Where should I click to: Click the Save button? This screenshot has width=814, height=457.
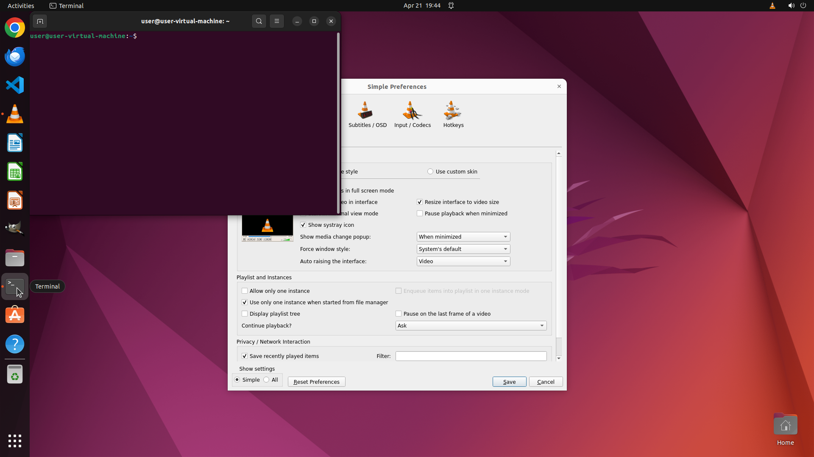point(509,382)
